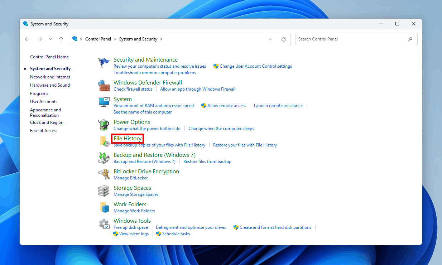Open Change User Account Control settings

click(x=256, y=66)
